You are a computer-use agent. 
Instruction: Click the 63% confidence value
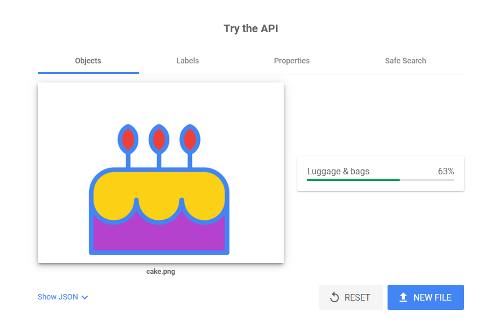pos(445,171)
